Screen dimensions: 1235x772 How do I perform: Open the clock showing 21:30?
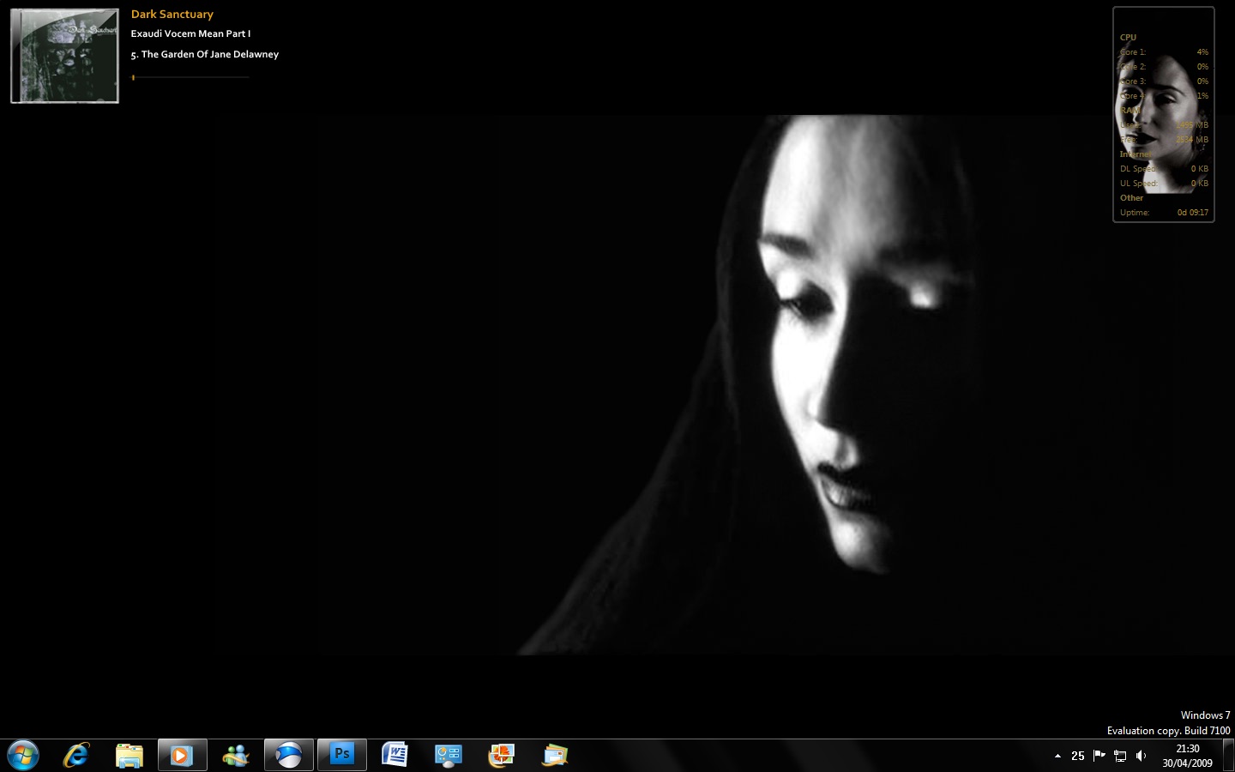(x=1187, y=756)
